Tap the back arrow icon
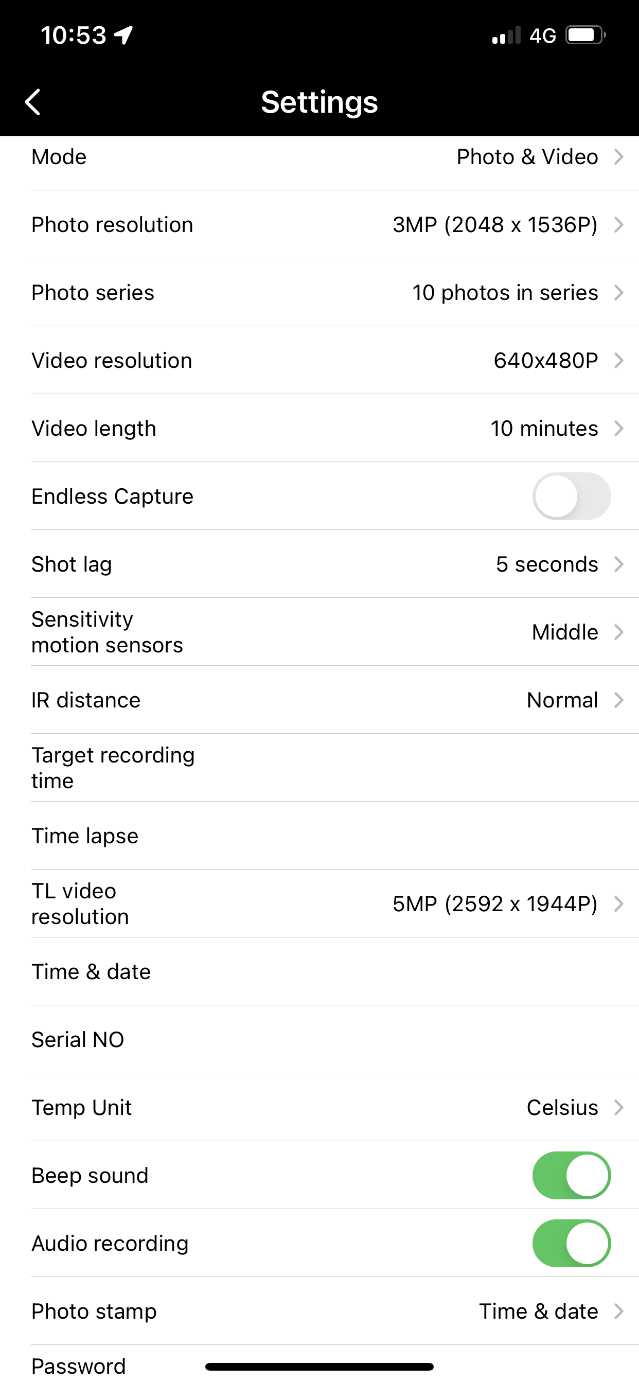The image size is (639, 1383). (33, 102)
